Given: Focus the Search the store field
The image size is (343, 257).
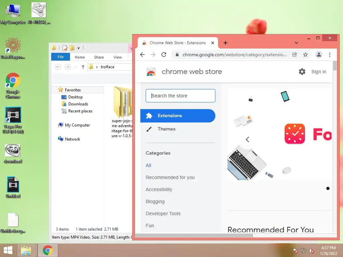Looking at the screenshot, I should (x=181, y=96).
